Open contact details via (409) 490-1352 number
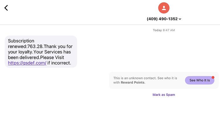This screenshot has height=116, width=220. pyautogui.click(x=162, y=19)
